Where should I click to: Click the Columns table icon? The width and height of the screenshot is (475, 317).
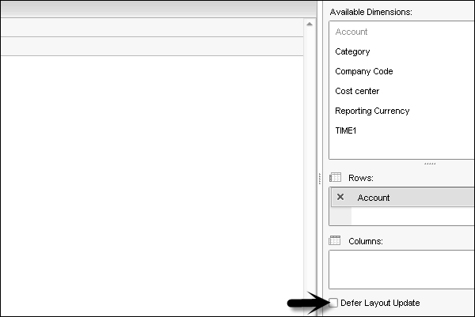click(x=335, y=240)
